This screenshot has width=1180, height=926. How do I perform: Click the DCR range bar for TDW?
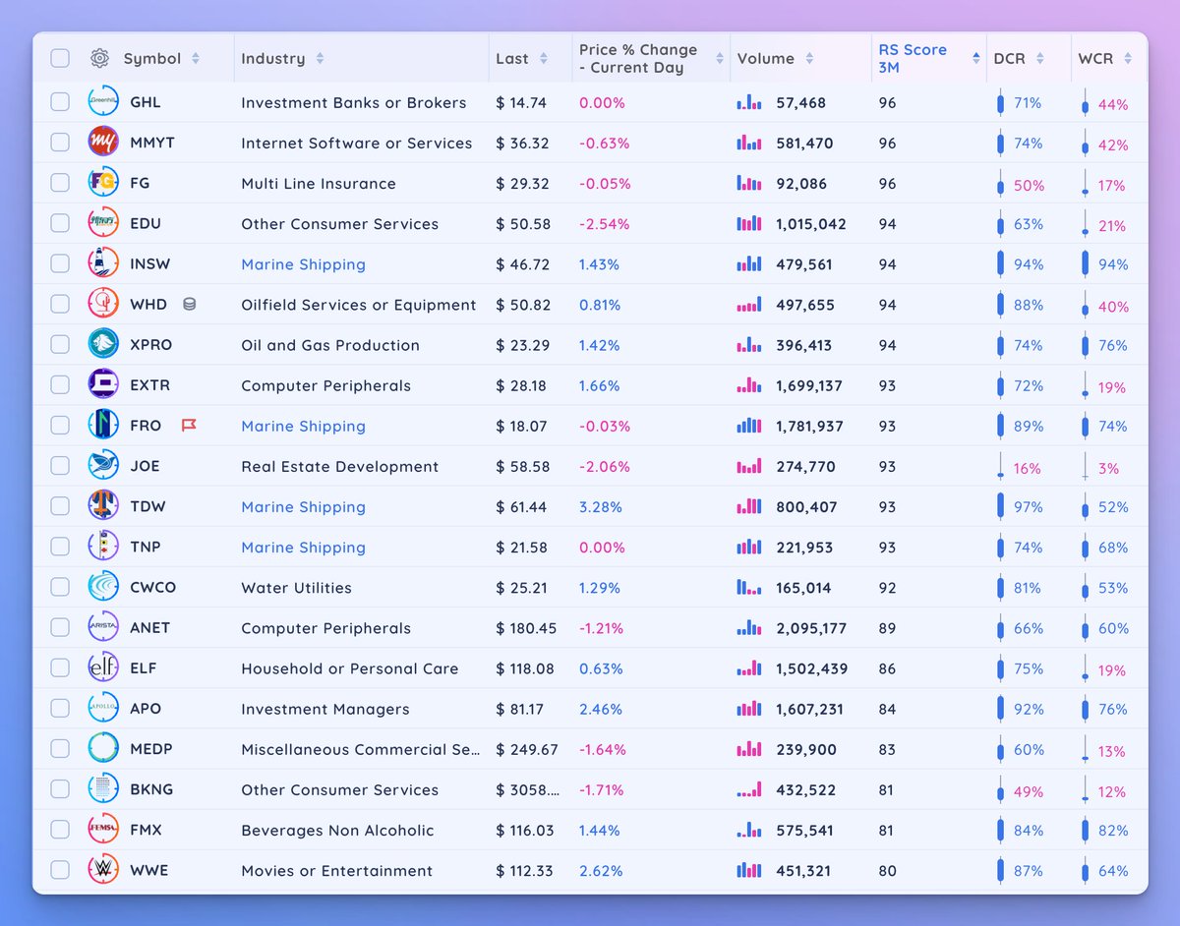1001,506
